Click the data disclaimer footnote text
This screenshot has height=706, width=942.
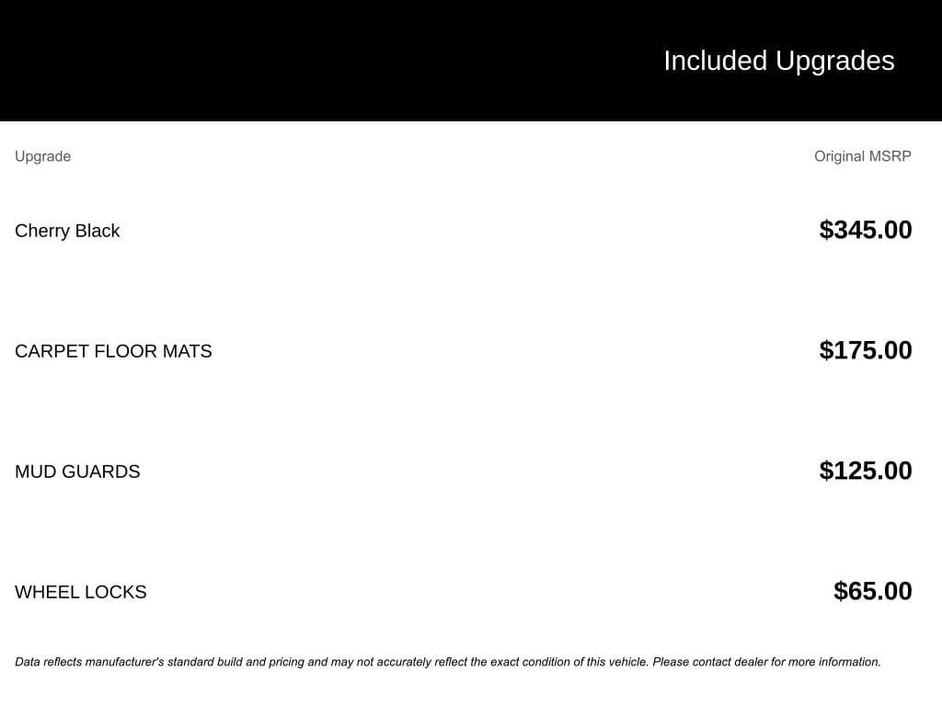pos(448,662)
